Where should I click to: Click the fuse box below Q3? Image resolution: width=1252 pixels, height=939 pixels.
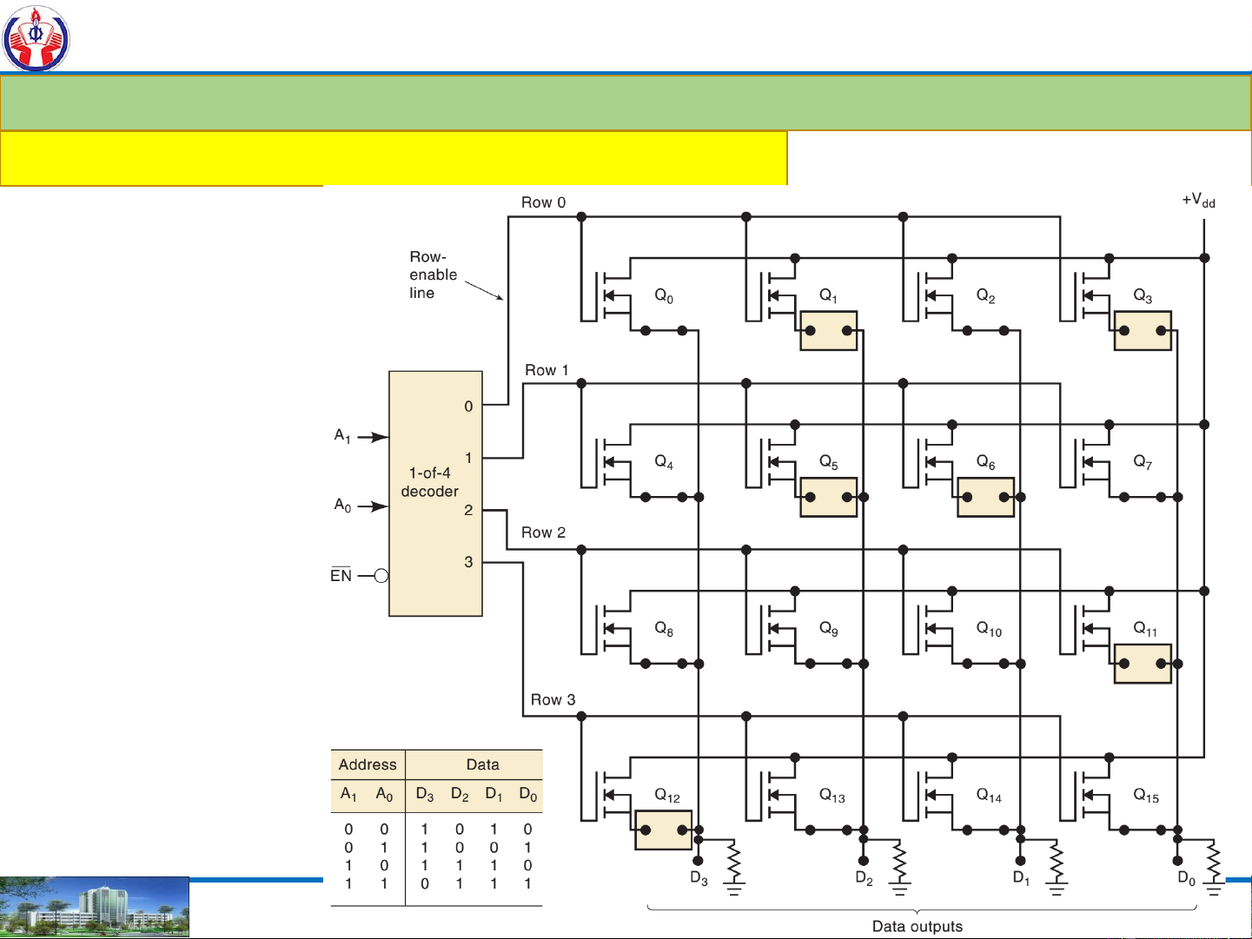pyautogui.click(x=1142, y=331)
